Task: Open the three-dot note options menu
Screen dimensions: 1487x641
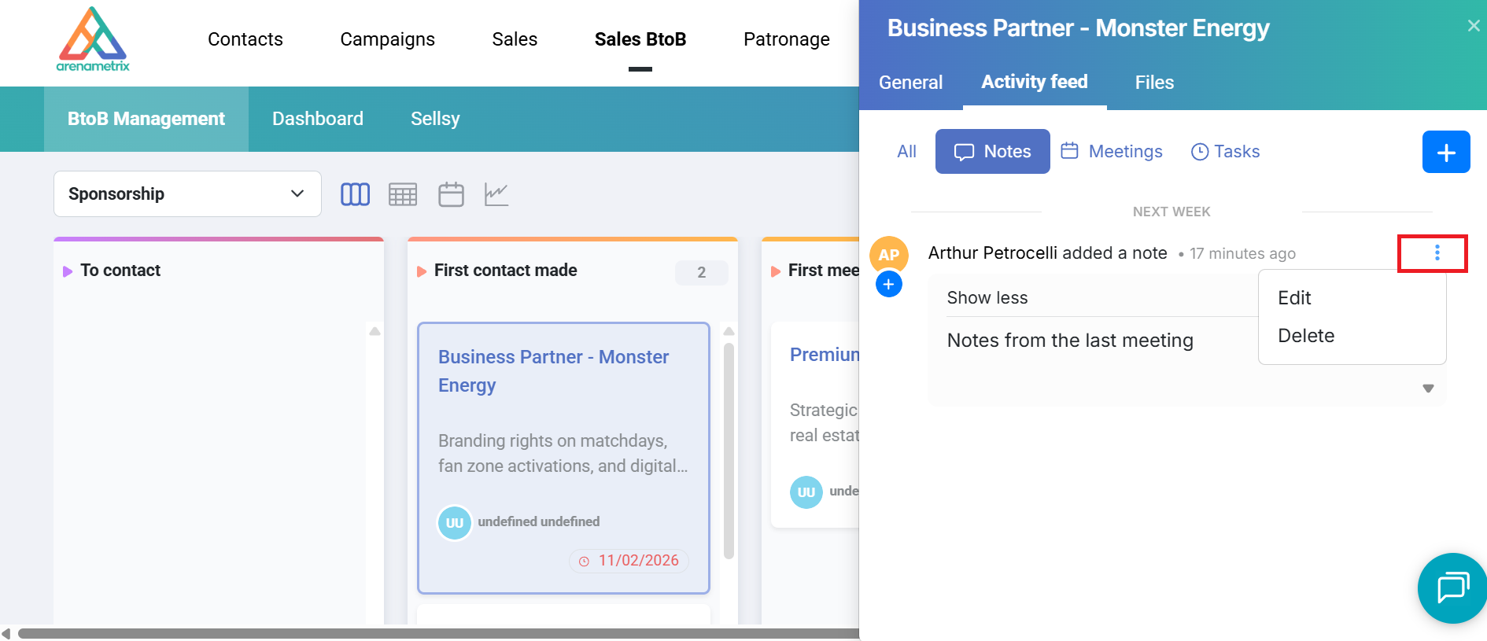Action: [x=1437, y=252]
